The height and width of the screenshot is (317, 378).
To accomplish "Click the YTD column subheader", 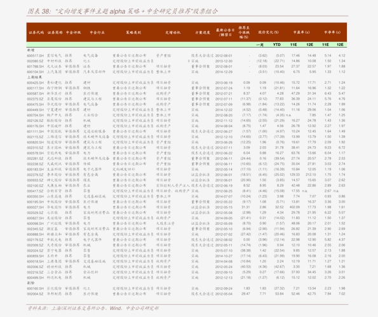I will point(277,45).
